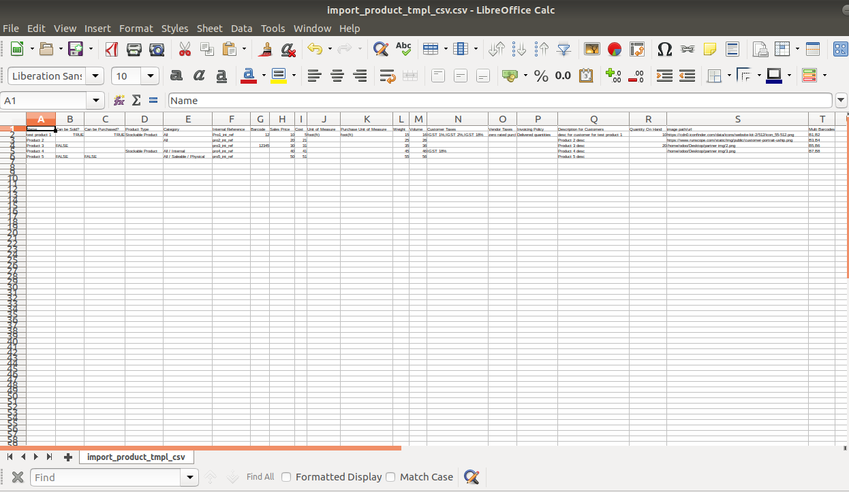Open the Data menu

tap(241, 29)
